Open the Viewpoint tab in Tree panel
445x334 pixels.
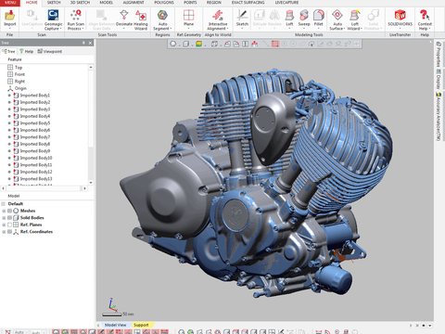pyautogui.click(x=50, y=51)
